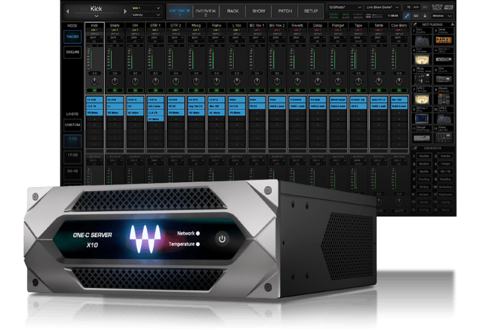Click the Delay rack gain knob
This screenshot has width=481, height=330.
click(318, 82)
